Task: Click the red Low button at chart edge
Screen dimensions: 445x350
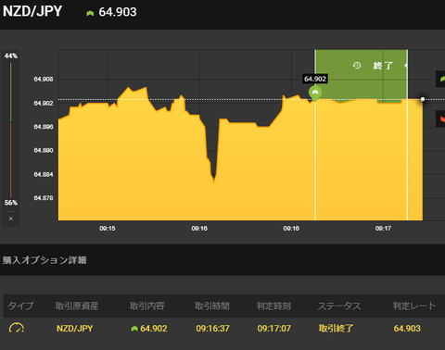Action: [x=440, y=119]
